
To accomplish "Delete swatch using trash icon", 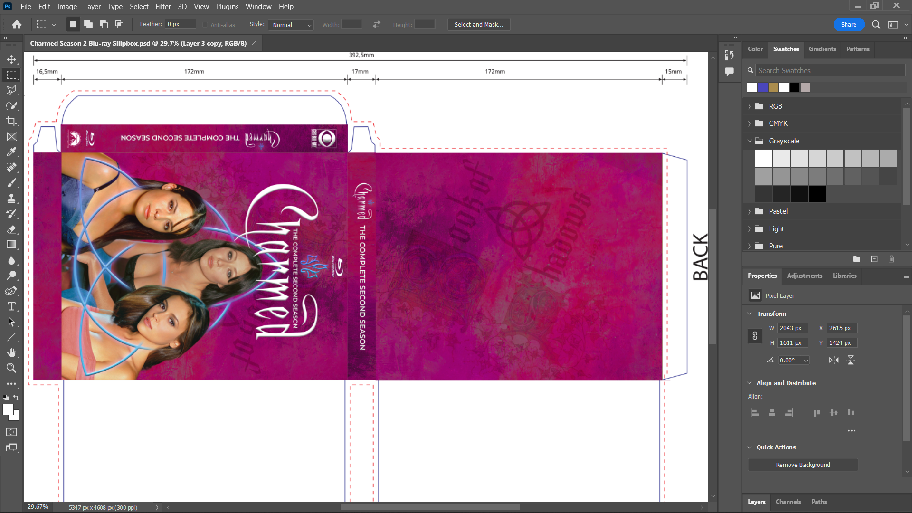I will click(891, 259).
